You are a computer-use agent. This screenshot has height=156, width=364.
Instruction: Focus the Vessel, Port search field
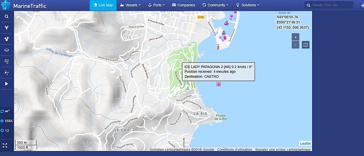(329, 5)
